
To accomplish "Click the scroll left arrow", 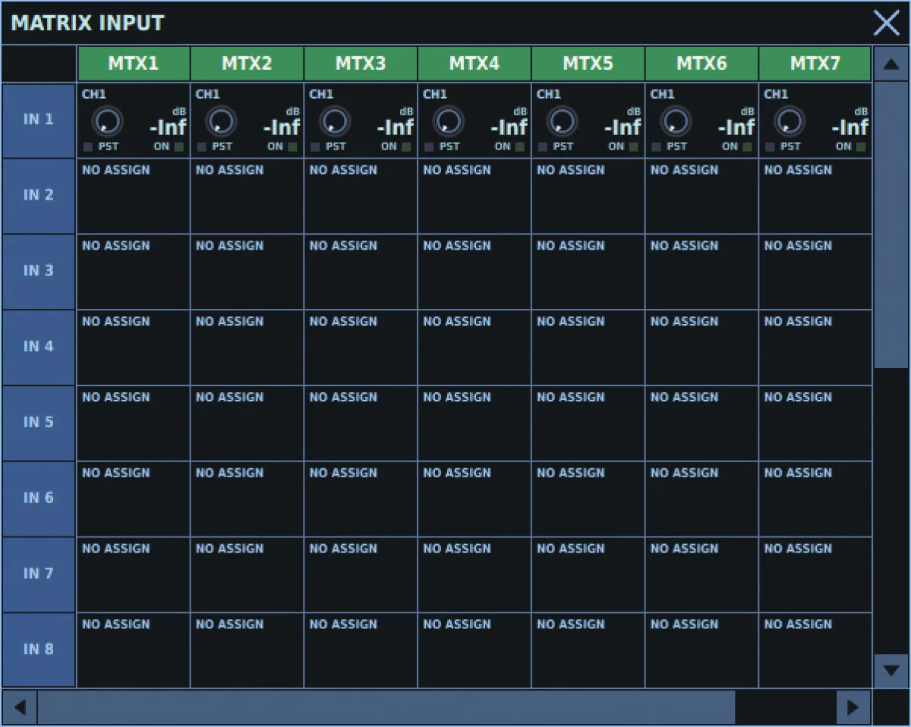I will (x=20, y=707).
